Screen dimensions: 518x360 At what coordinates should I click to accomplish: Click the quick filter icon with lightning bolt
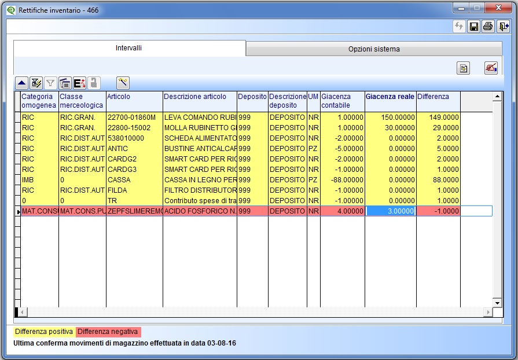click(36, 83)
